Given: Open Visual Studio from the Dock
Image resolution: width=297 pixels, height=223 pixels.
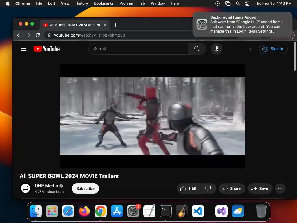Looking at the screenshot, I should (221, 211).
